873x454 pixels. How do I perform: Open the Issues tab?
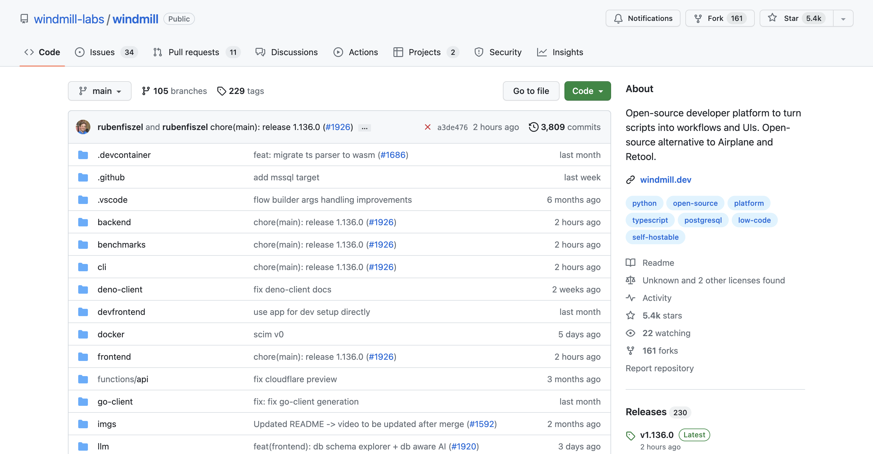pos(106,52)
